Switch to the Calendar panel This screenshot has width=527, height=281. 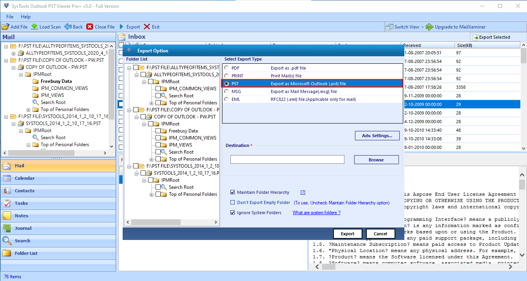(24, 178)
